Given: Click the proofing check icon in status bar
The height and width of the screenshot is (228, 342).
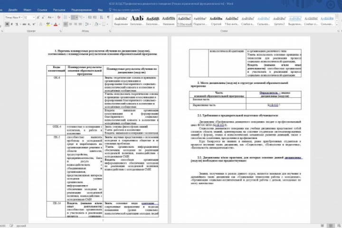Looking at the screenshot, I should 11,226.
